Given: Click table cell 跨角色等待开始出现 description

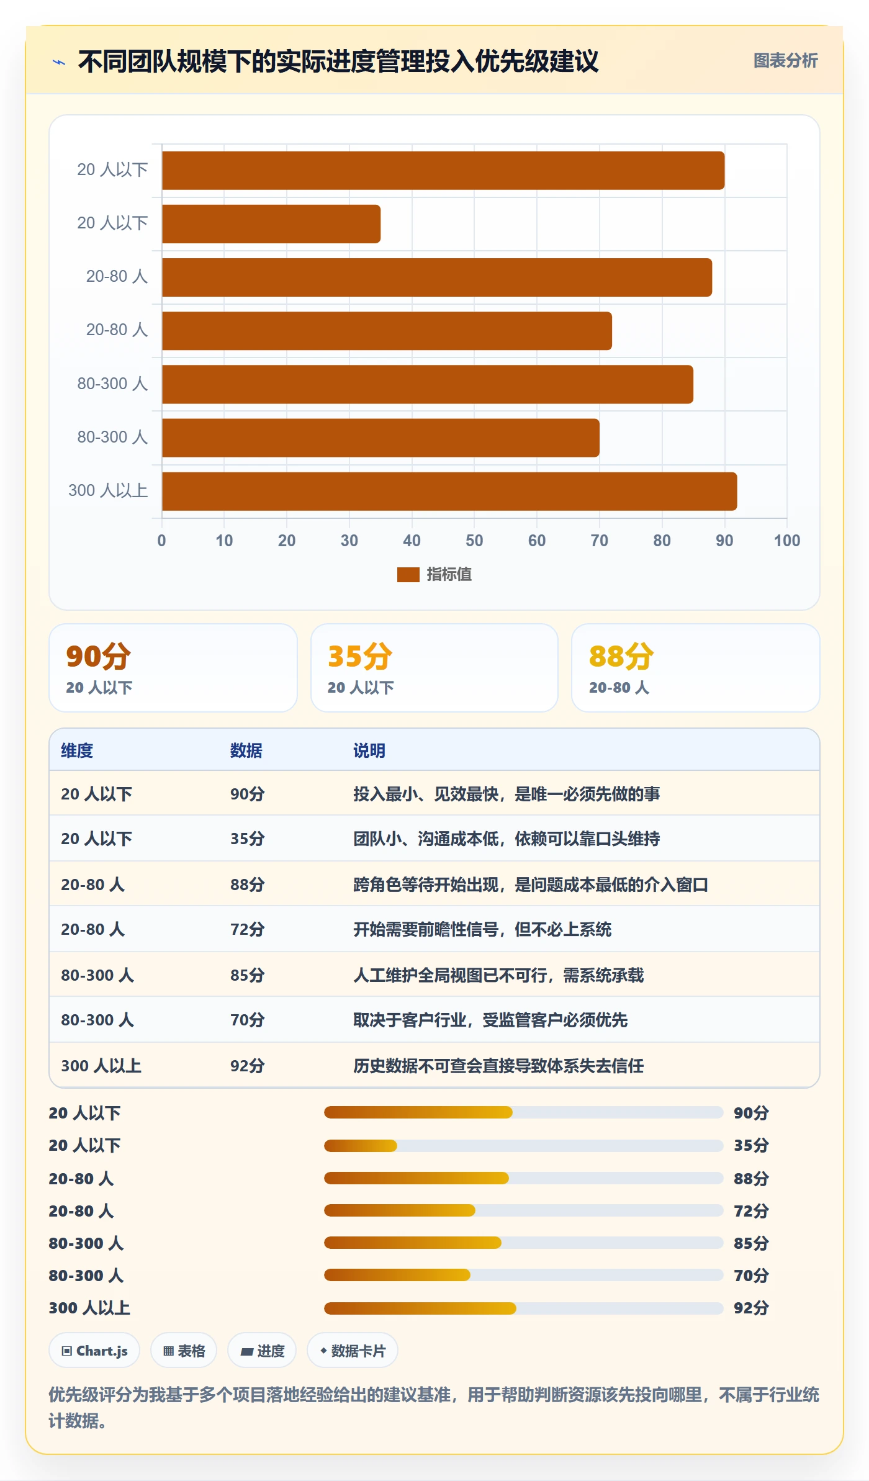Looking at the screenshot, I should coord(531,885).
